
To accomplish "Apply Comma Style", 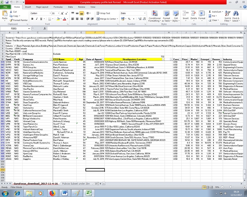I will [x=134, y=19].
